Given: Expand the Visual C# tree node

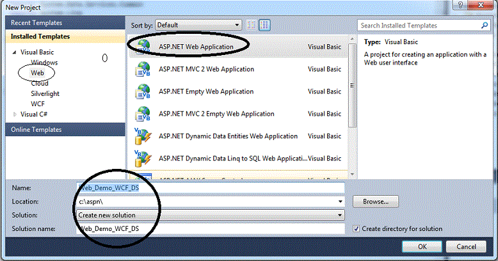Looking at the screenshot, I should click(x=15, y=115).
